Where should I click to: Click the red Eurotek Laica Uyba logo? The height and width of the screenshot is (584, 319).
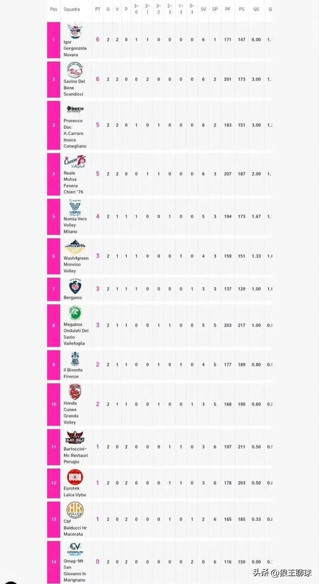pos(75,477)
